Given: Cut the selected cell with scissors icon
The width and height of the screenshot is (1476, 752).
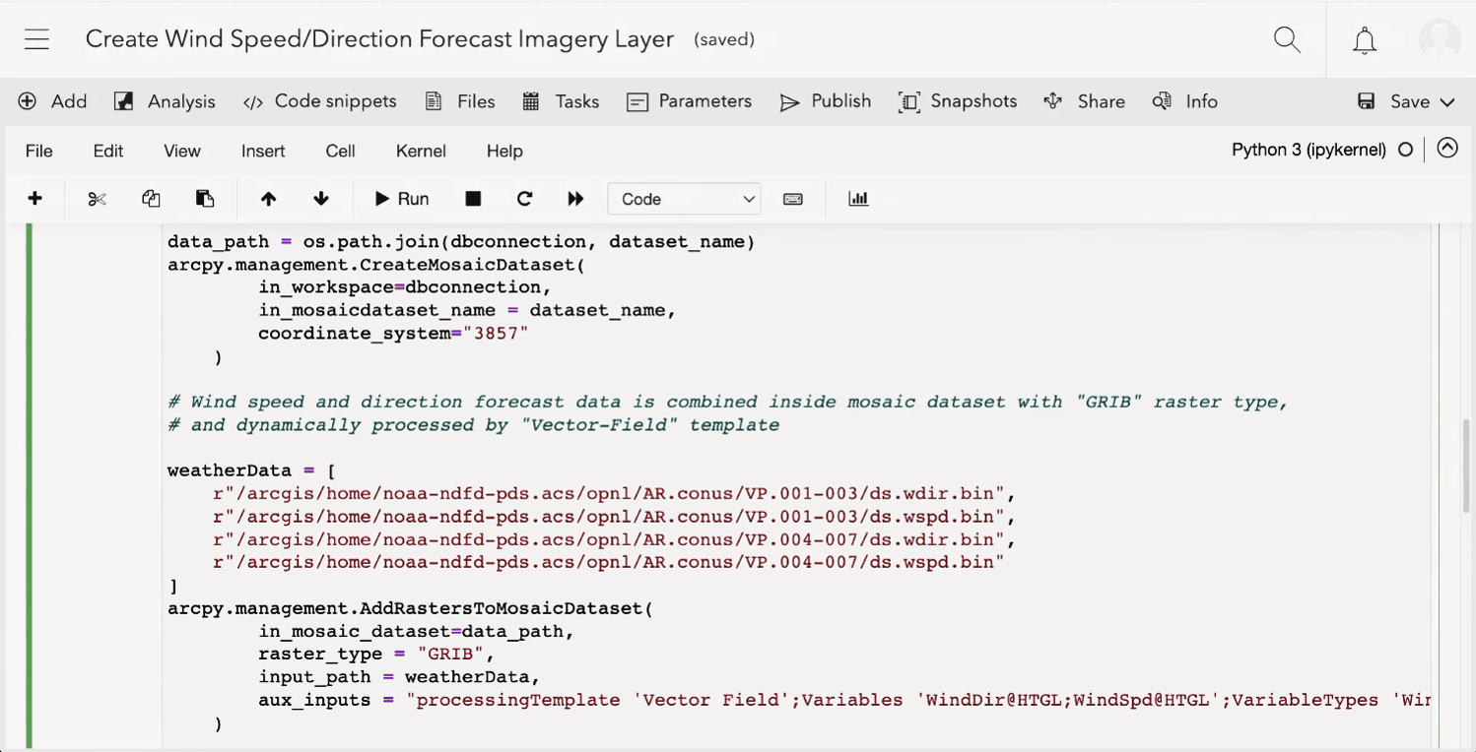Looking at the screenshot, I should point(97,199).
